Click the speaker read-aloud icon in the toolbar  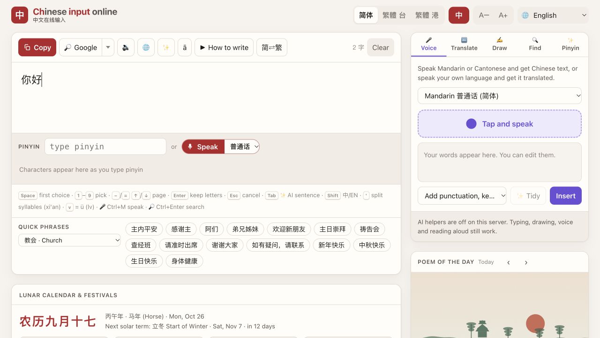126,47
